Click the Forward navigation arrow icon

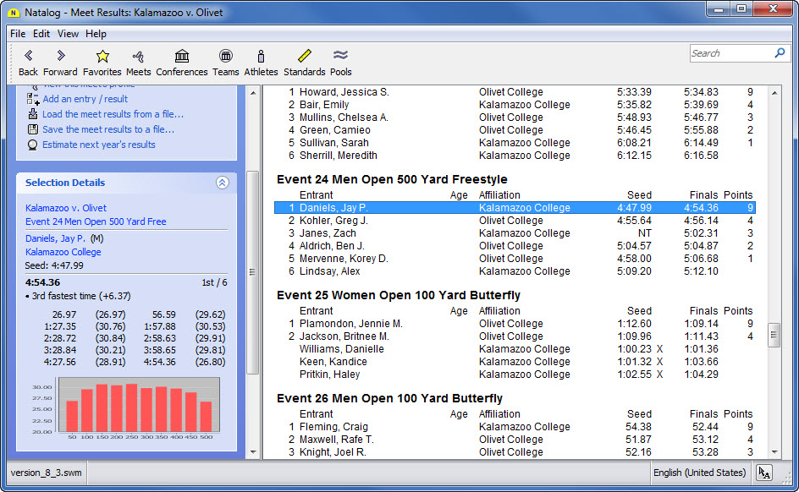coord(60,57)
